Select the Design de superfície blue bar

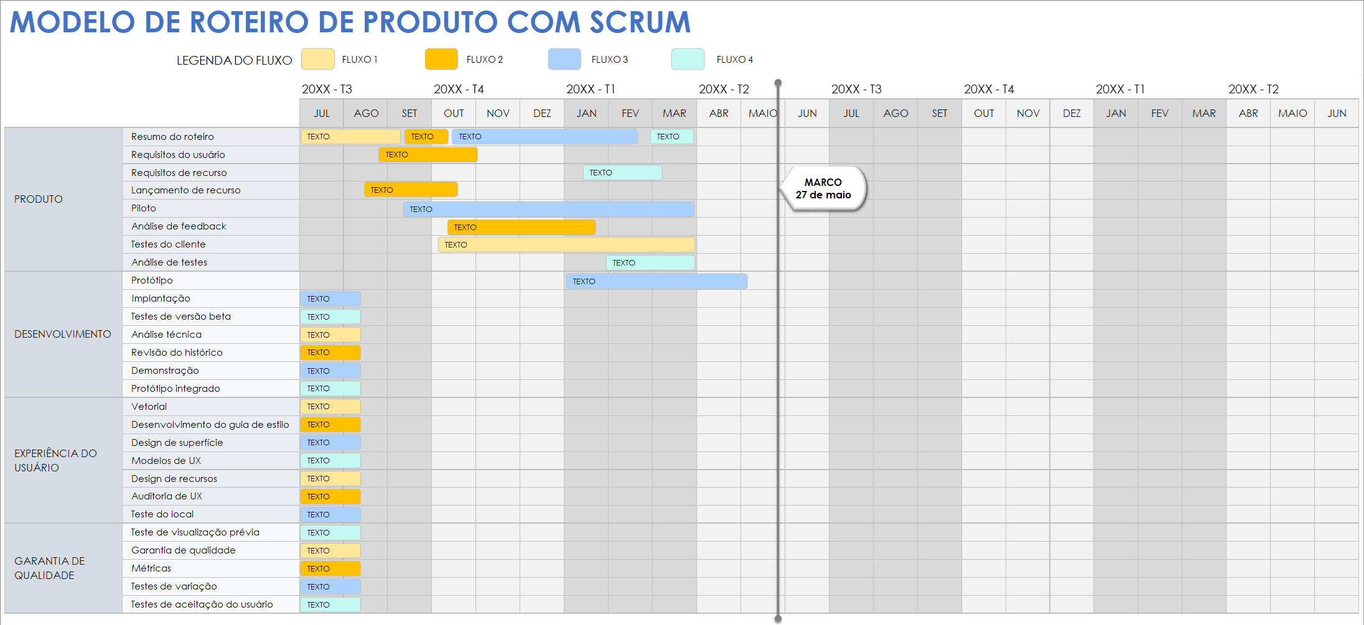330,442
